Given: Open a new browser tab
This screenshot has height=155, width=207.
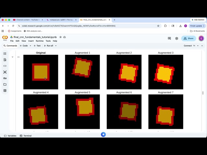Looking at the screenshot, I should [x=114, y=20].
